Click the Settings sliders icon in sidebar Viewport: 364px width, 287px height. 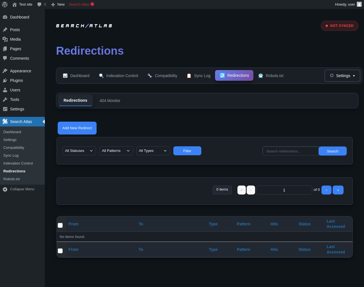(x=5, y=109)
